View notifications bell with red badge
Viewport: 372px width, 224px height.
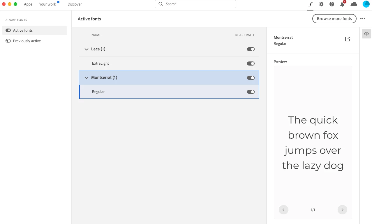343,4
